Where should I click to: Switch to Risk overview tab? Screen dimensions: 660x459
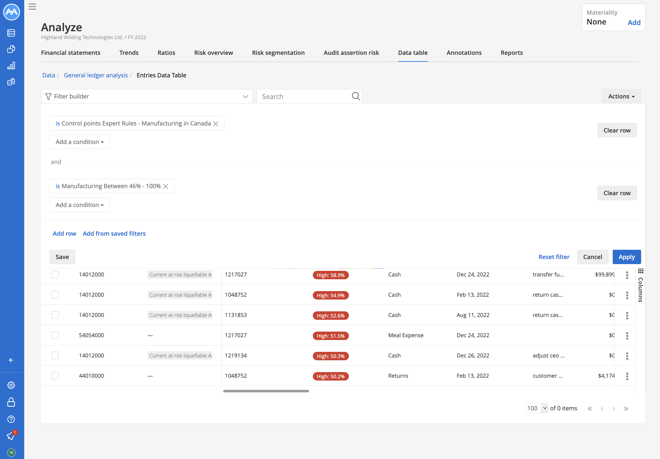pyautogui.click(x=214, y=53)
